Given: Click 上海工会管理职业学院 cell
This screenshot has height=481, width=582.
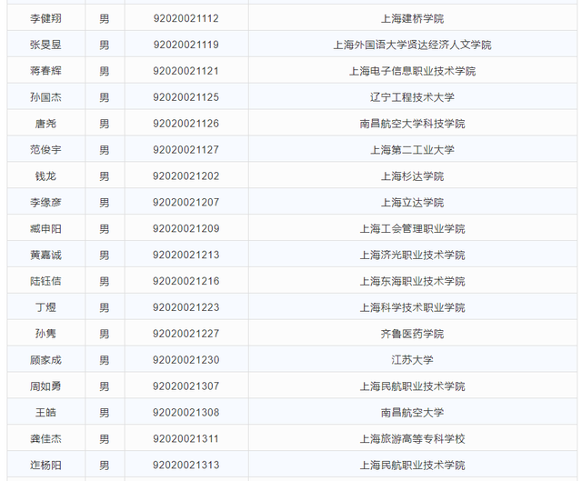Looking at the screenshot, I should [x=412, y=228].
